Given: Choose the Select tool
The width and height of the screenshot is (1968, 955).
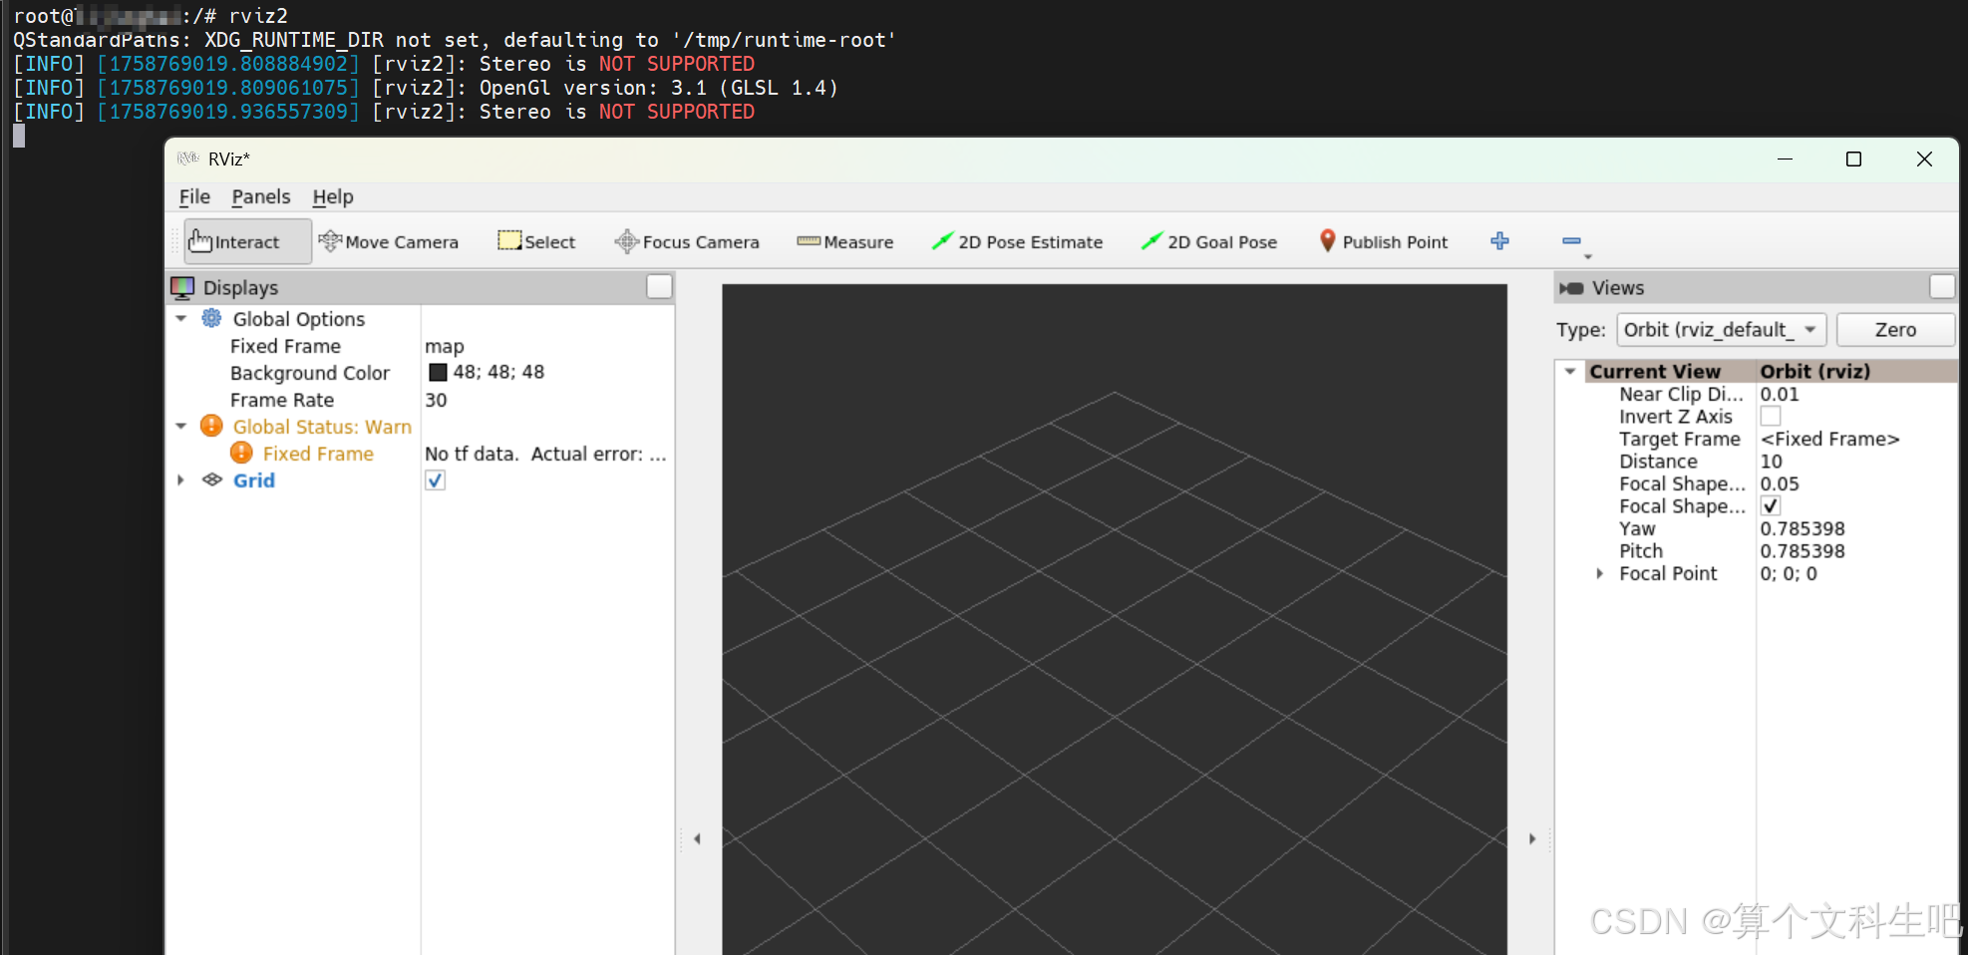Looking at the screenshot, I should (x=536, y=242).
